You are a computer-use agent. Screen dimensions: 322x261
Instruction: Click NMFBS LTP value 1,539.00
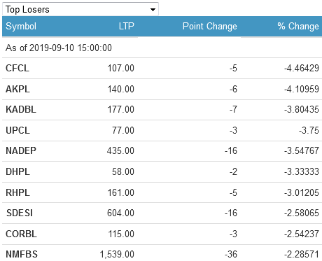117,255
